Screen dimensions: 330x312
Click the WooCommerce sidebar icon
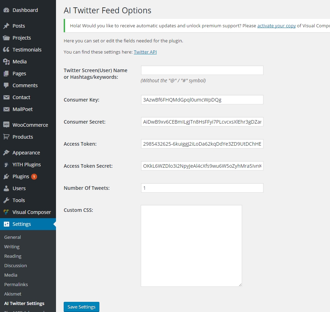(x=7, y=125)
